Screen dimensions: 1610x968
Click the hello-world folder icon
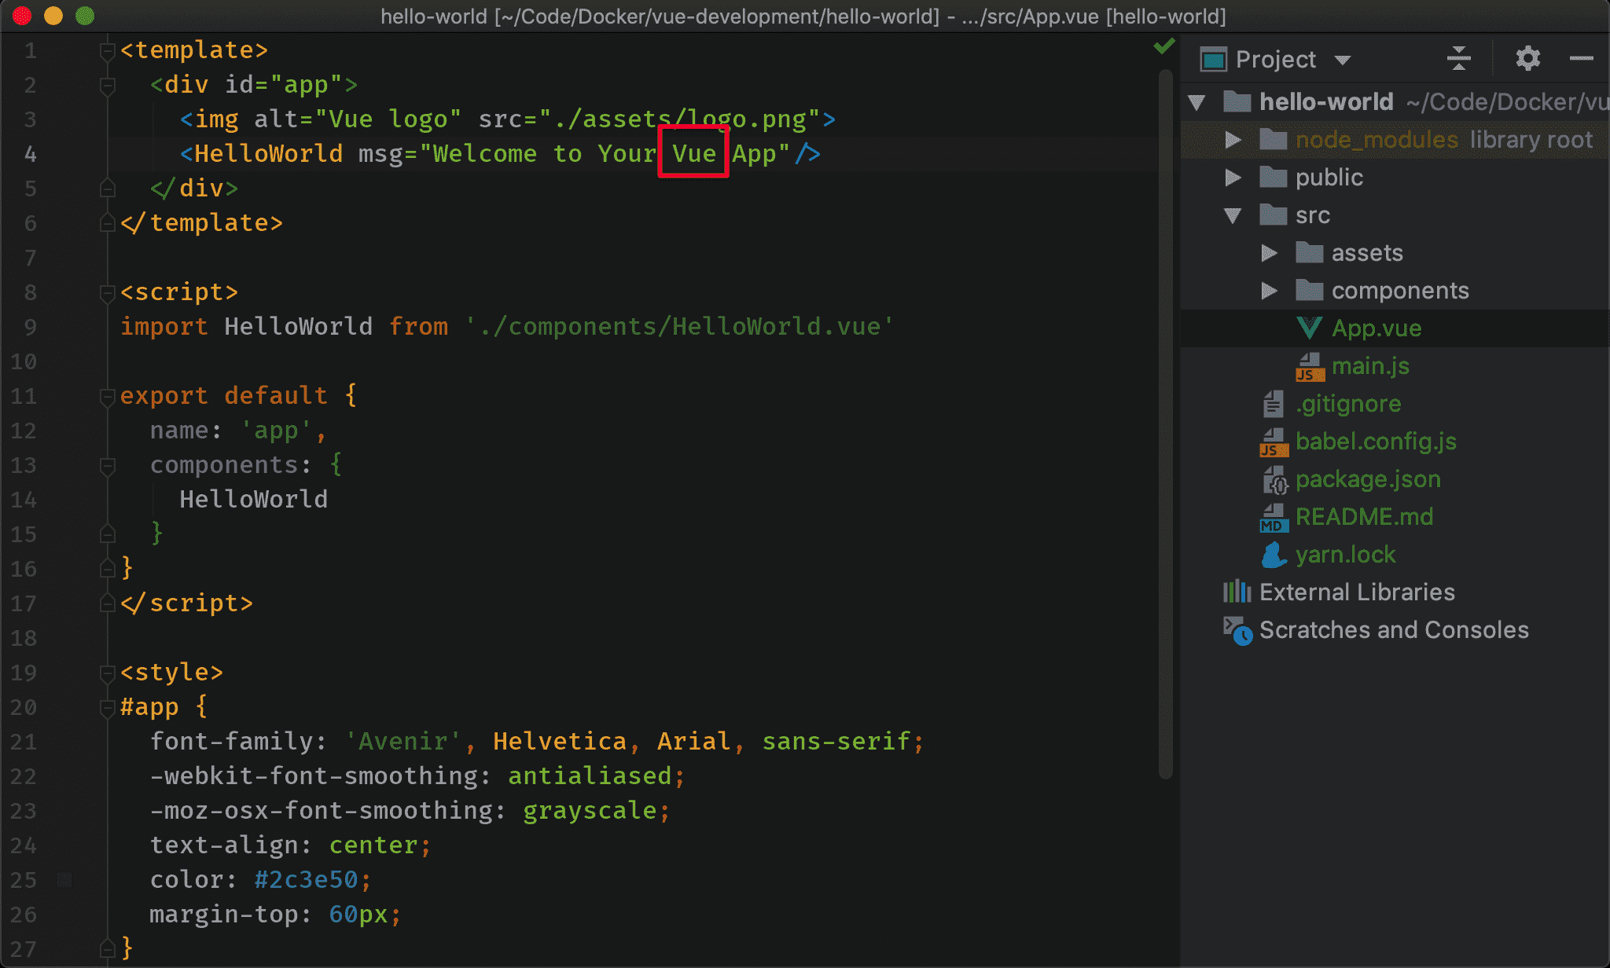click(x=1237, y=101)
